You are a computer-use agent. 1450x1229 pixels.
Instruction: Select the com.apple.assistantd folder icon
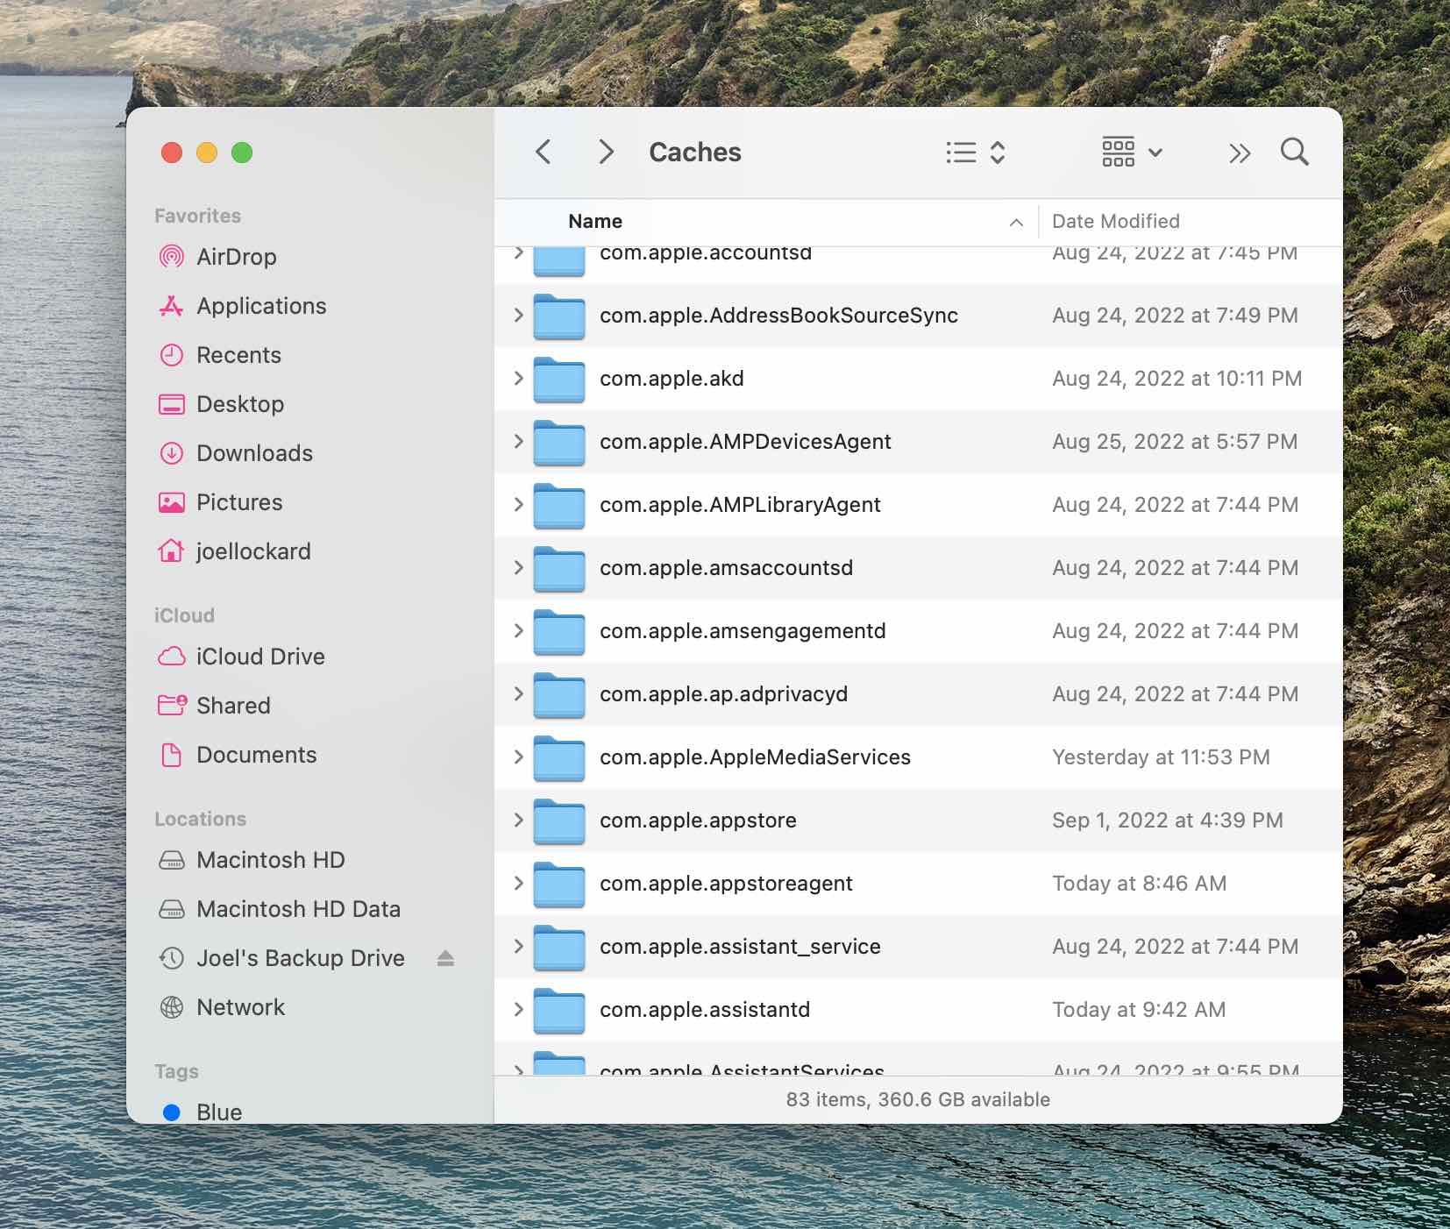point(559,1011)
